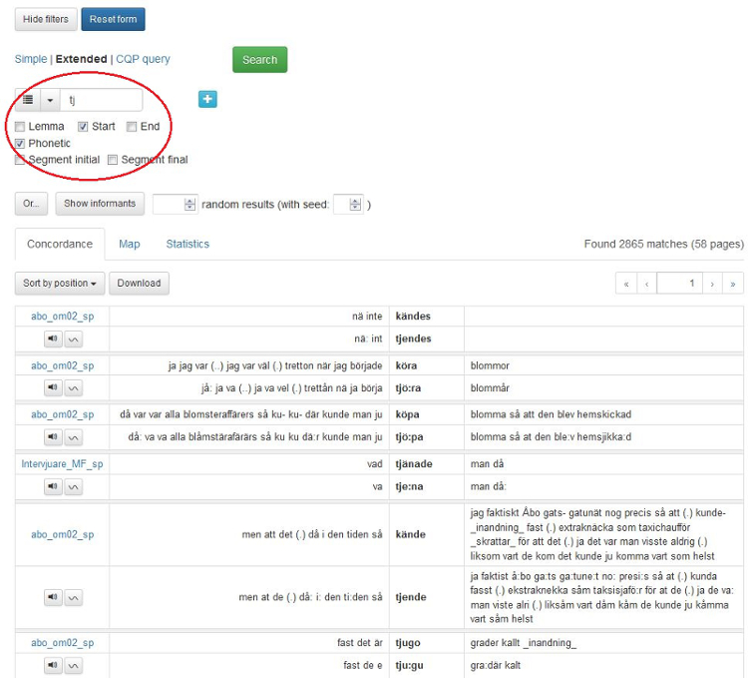Uncheck the Phonetic checkbox
Screen dimensions: 748x678
point(21,144)
